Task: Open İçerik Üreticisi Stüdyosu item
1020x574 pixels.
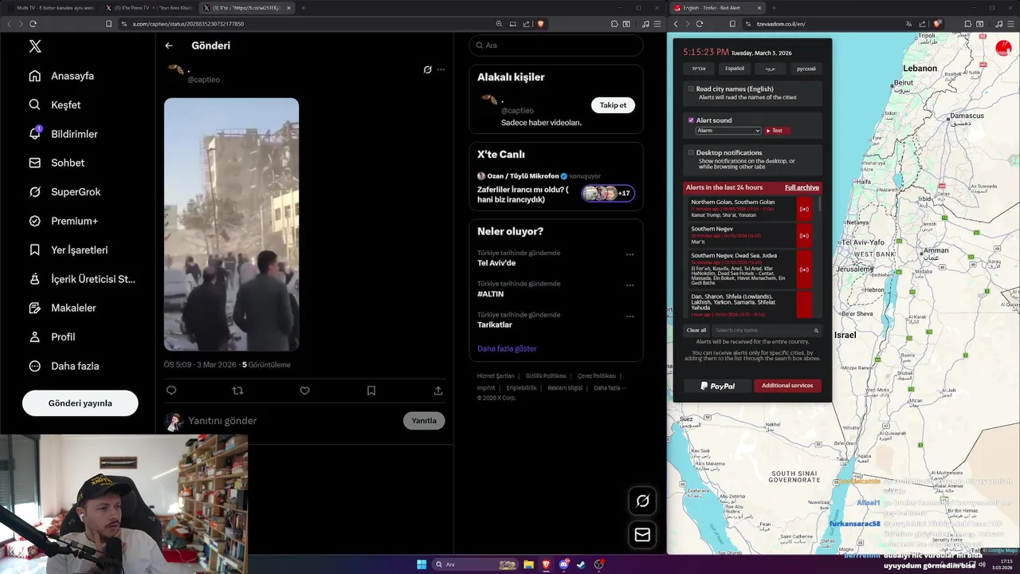Action: tap(82, 279)
